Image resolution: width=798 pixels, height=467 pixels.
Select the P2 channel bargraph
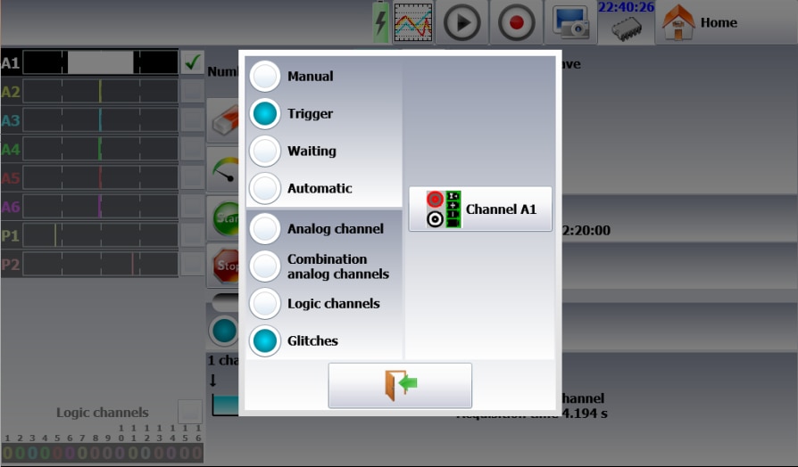coord(101,264)
